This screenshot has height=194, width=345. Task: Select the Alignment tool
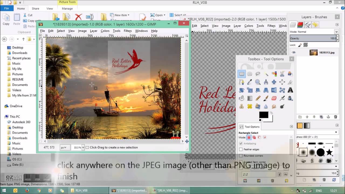[x=282, y=82]
